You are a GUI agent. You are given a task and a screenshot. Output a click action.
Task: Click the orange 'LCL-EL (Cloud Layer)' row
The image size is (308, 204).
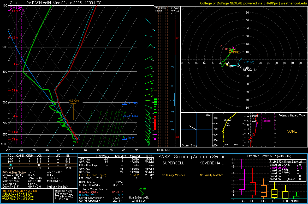(x=116, y=175)
